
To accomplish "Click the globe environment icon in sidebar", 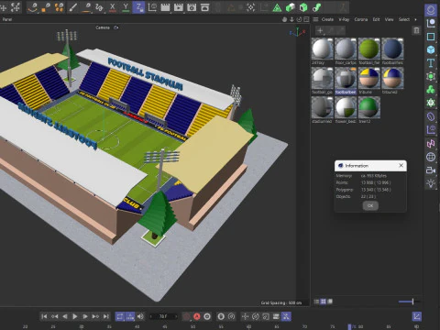I will [431, 157].
